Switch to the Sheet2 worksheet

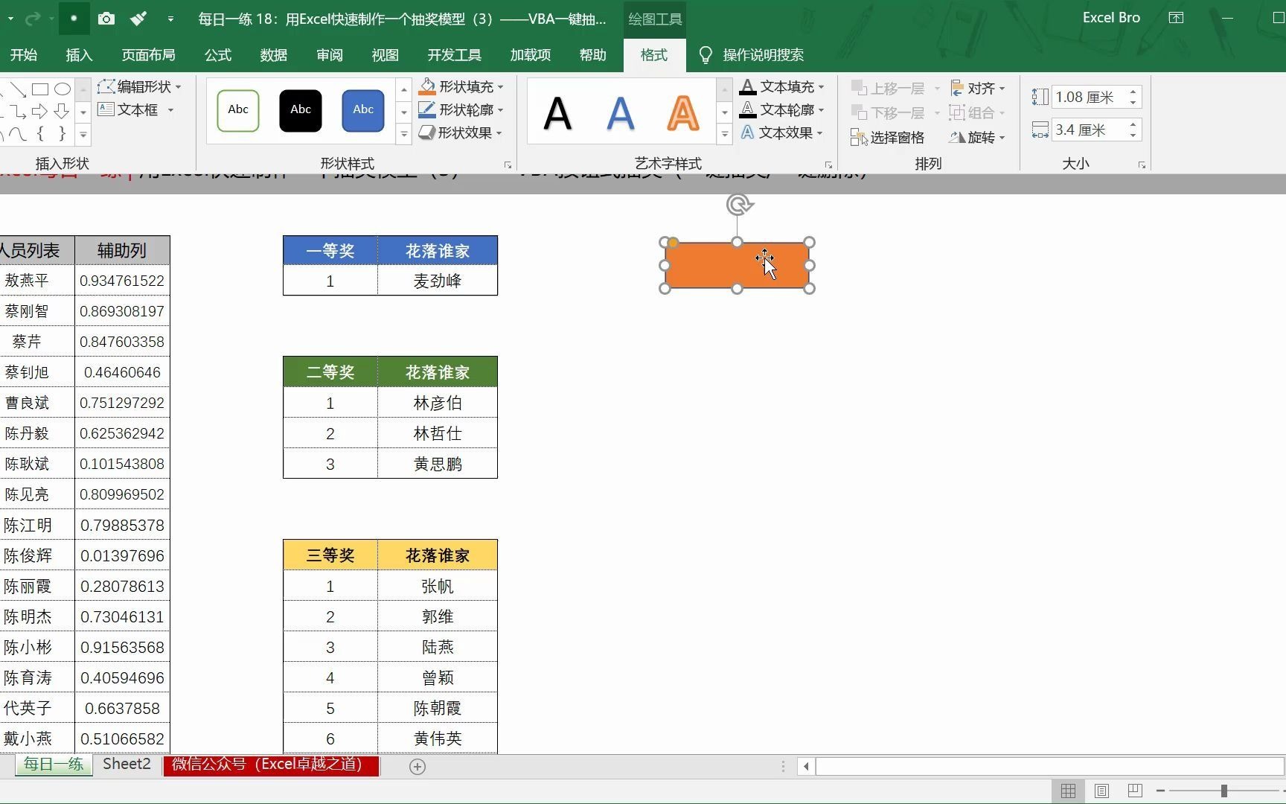pyautogui.click(x=125, y=764)
